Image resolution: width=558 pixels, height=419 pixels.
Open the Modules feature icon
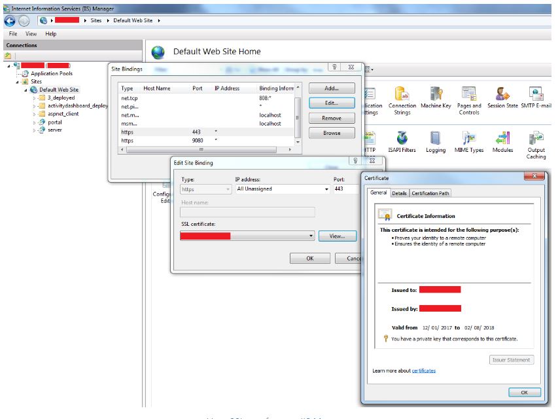(502, 141)
